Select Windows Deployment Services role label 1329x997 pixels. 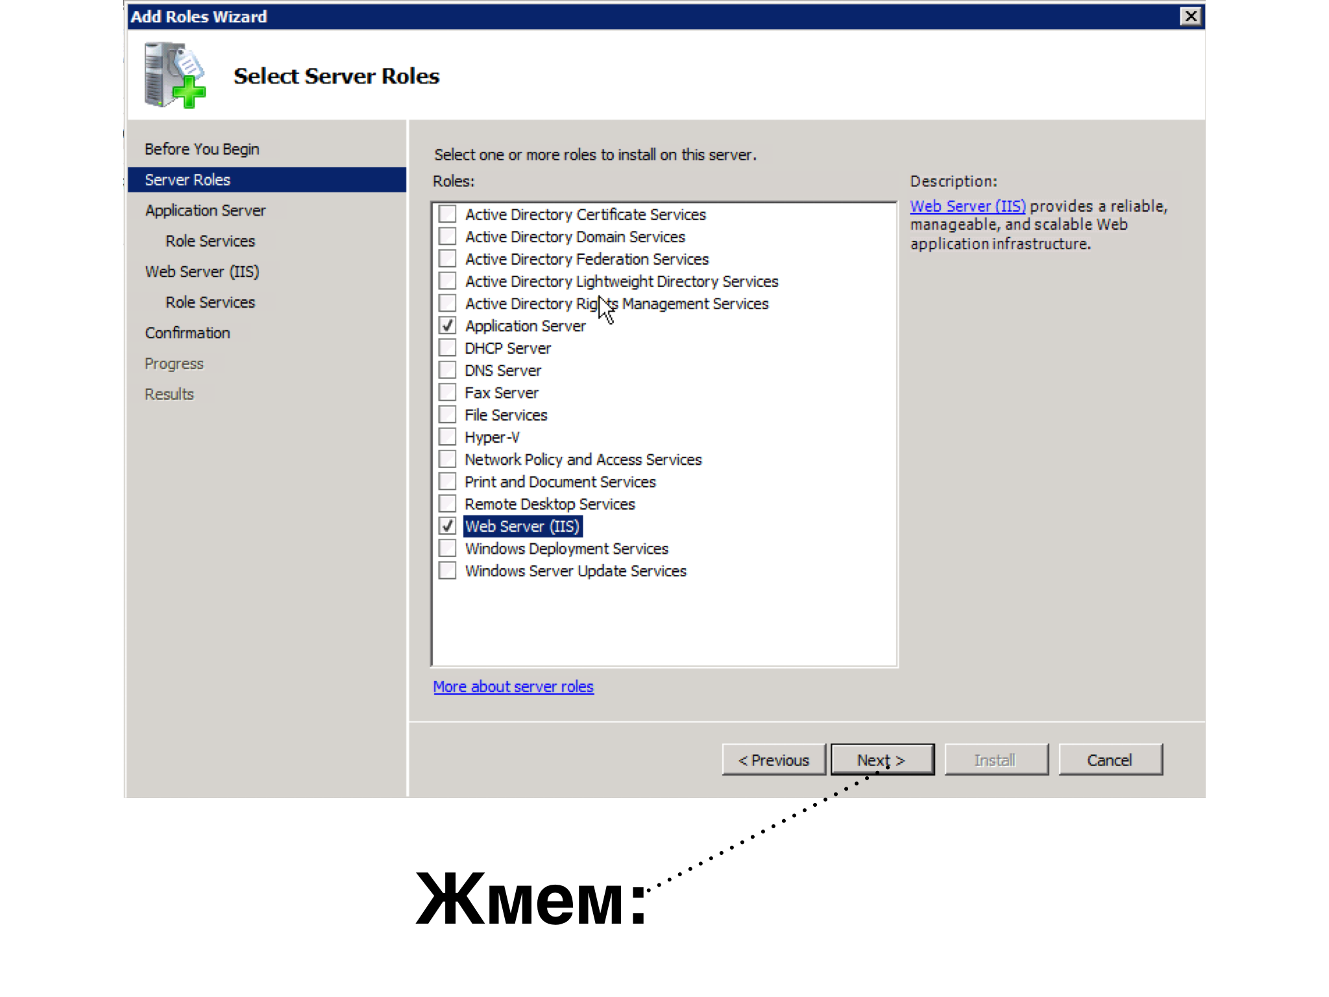tap(567, 548)
